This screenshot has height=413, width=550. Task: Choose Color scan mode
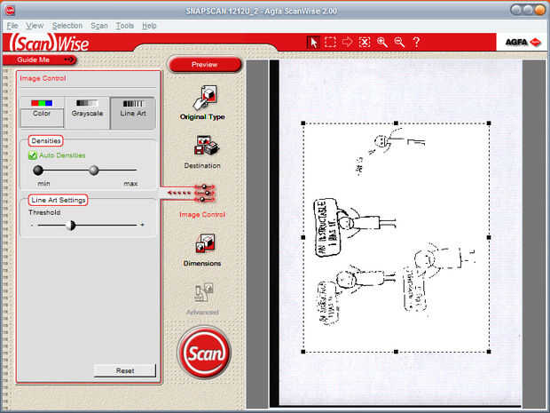point(42,112)
